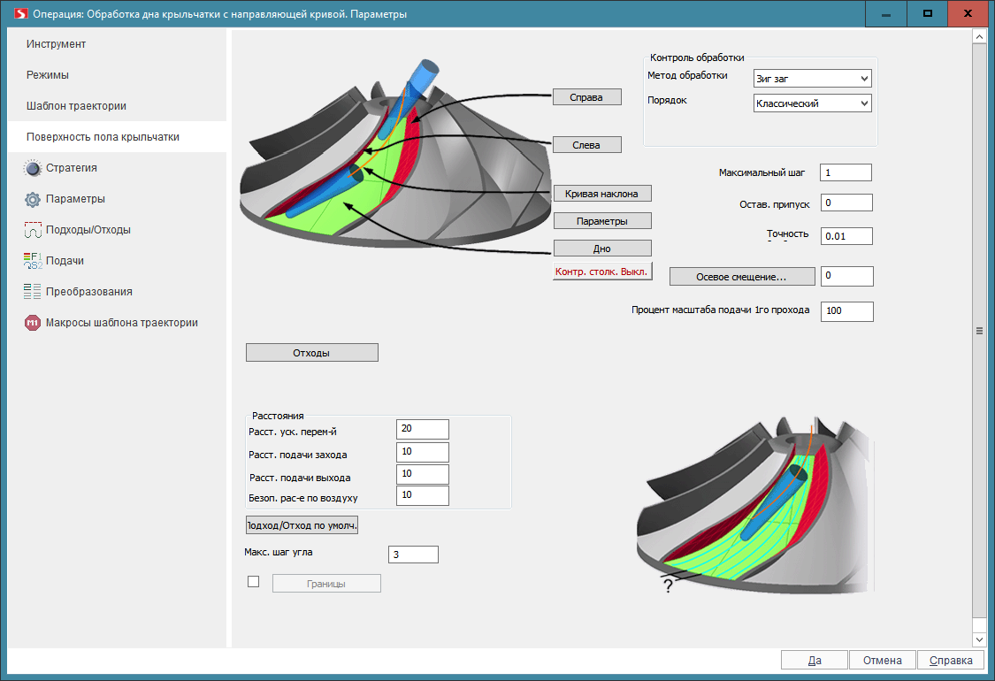Maximize the operation dialog window
995x681 pixels.
pyautogui.click(x=927, y=13)
